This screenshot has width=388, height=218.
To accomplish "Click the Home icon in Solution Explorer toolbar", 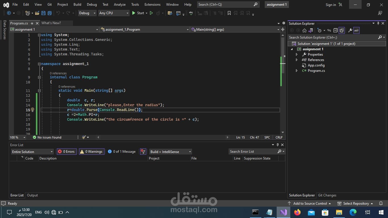I will coord(305,30).
